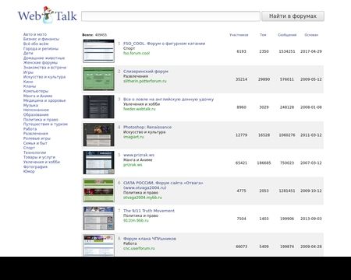This screenshot has height=280, width=351.
Task: Open the 'Юмор' category
Action: coord(29,171)
